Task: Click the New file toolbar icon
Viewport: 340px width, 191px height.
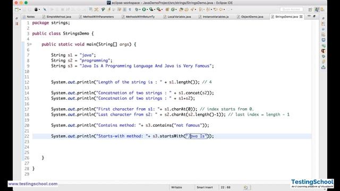Action: point(16,10)
